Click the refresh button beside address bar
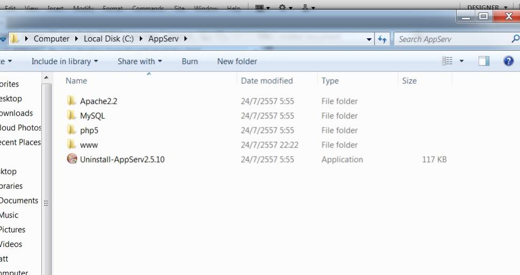Screen dimensions: 520x275 pyautogui.click(x=382, y=39)
